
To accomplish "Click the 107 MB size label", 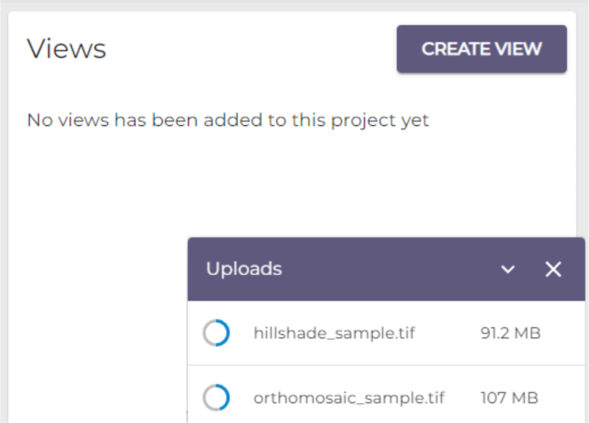I will tap(508, 397).
